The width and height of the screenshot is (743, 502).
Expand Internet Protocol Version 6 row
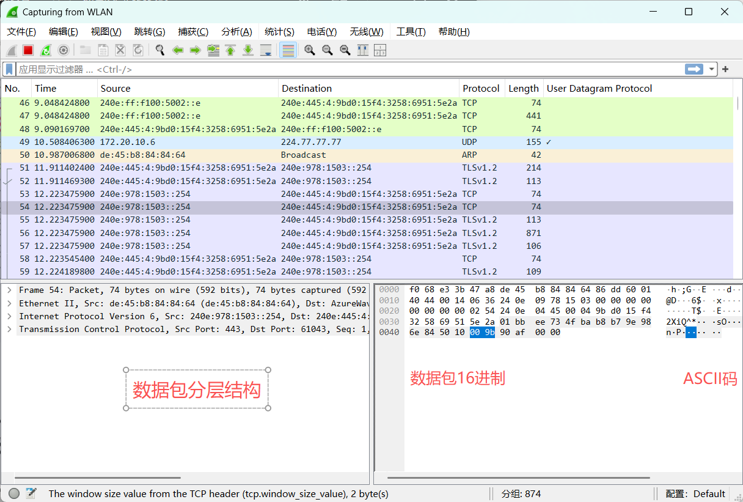pyautogui.click(x=9, y=316)
